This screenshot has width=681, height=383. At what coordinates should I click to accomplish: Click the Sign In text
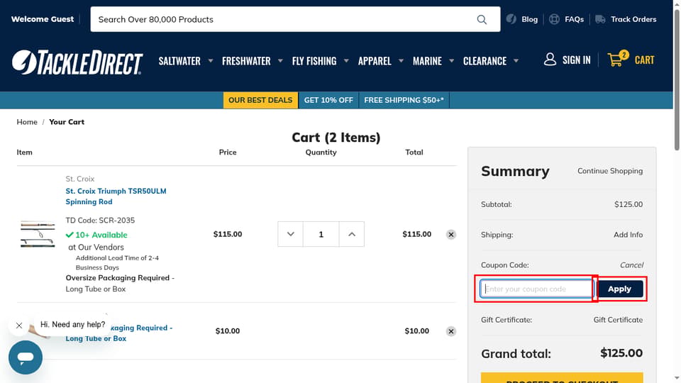coord(576,60)
